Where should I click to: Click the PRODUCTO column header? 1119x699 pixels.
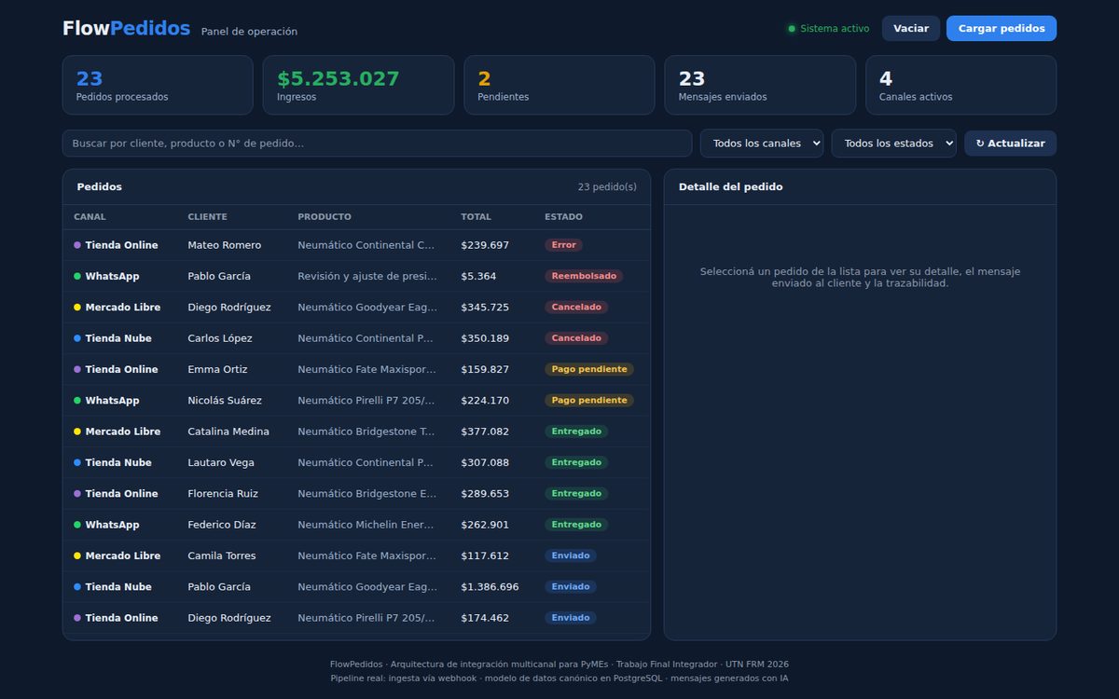[325, 217]
